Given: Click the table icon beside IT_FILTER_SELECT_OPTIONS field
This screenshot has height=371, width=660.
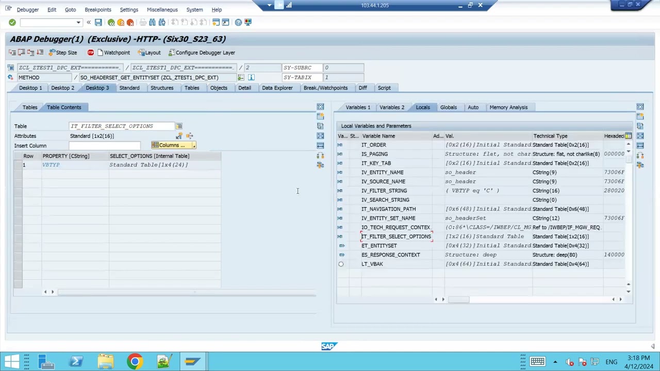Looking at the screenshot, I should (179, 126).
